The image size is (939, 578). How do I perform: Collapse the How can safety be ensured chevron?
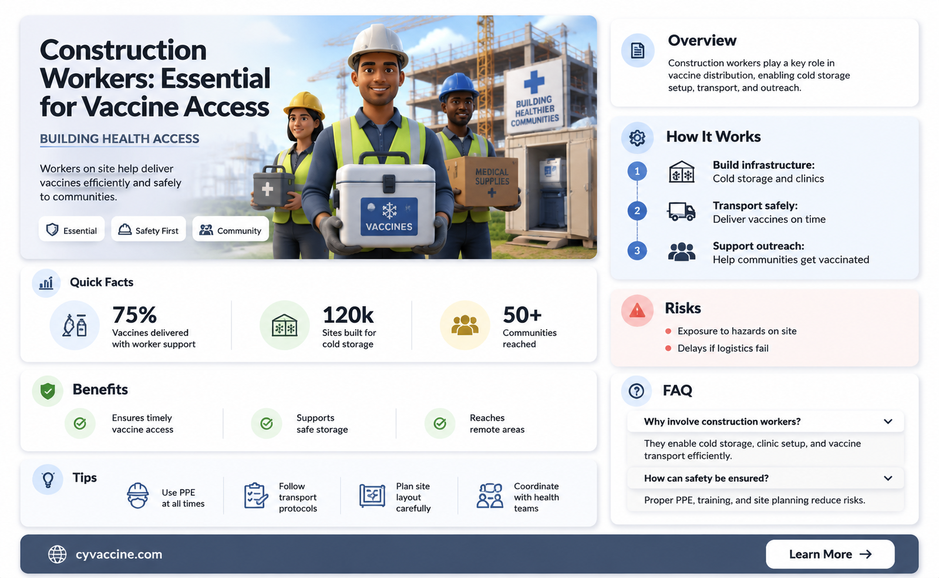pos(888,478)
